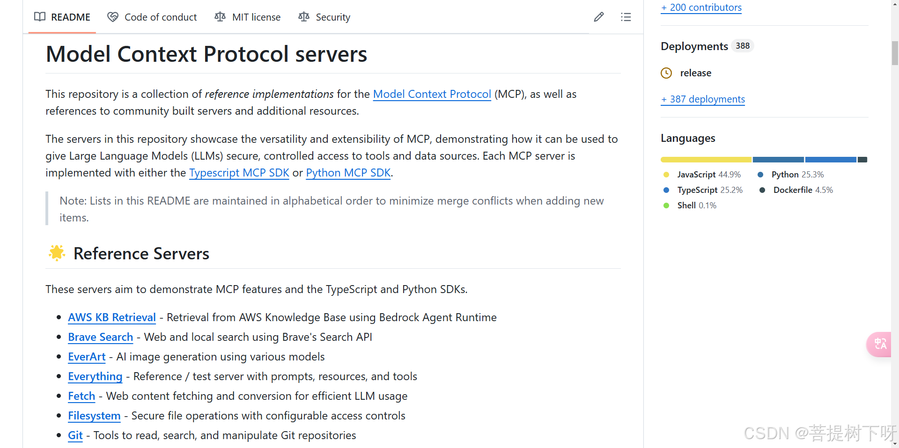Expand the + 387 deployments link
The height and width of the screenshot is (448, 899).
point(703,99)
